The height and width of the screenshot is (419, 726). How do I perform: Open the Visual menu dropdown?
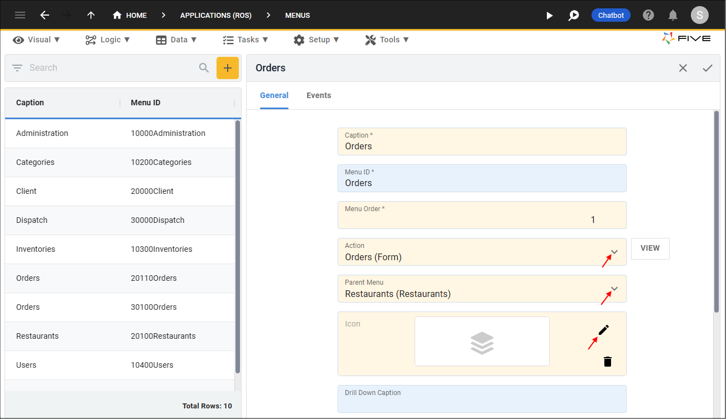pos(36,40)
